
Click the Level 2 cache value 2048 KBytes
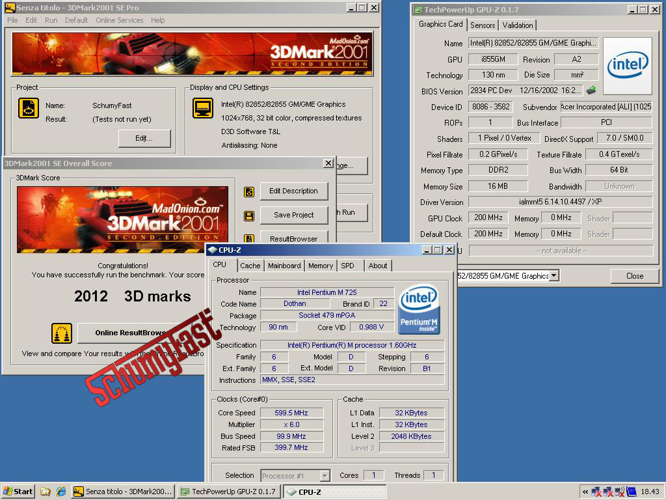coord(411,436)
